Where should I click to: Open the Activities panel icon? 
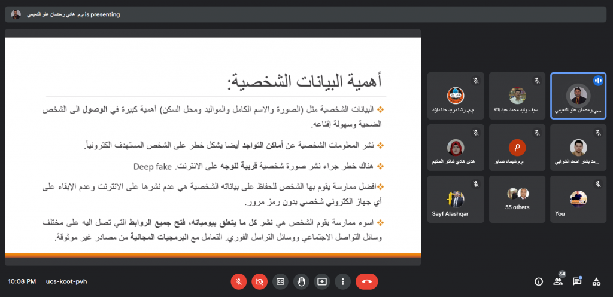596,281
